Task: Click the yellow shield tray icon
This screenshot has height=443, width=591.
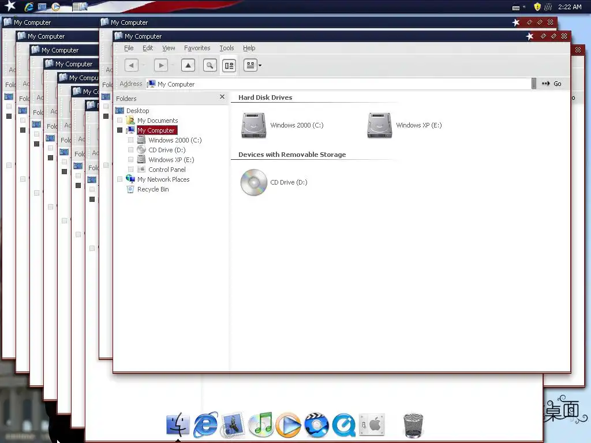Action: (x=537, y=7)
